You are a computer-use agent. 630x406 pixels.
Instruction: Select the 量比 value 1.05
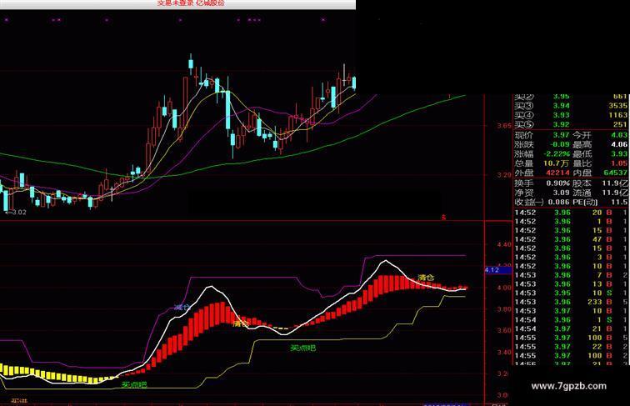point(619,163)
